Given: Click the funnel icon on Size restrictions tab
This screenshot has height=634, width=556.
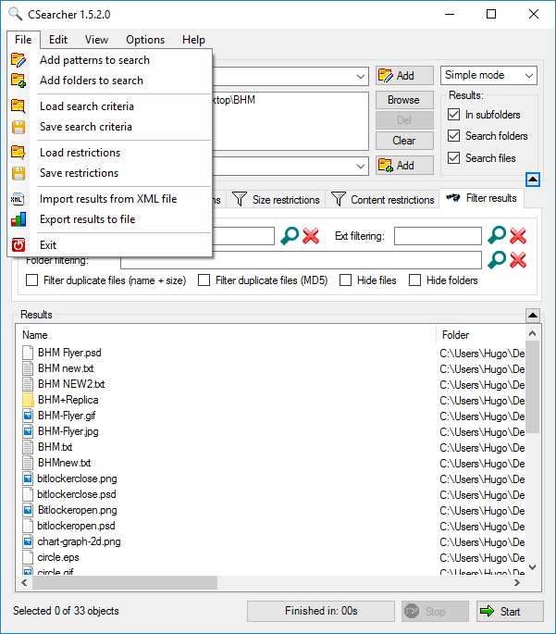Looking at the screenshot, I should tap(240, 199).
